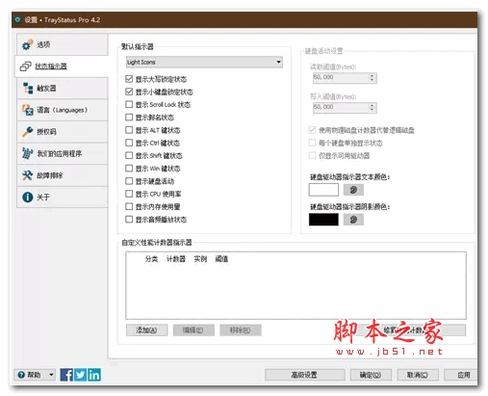Reset hard drive indicator text color

coord(353,190)
